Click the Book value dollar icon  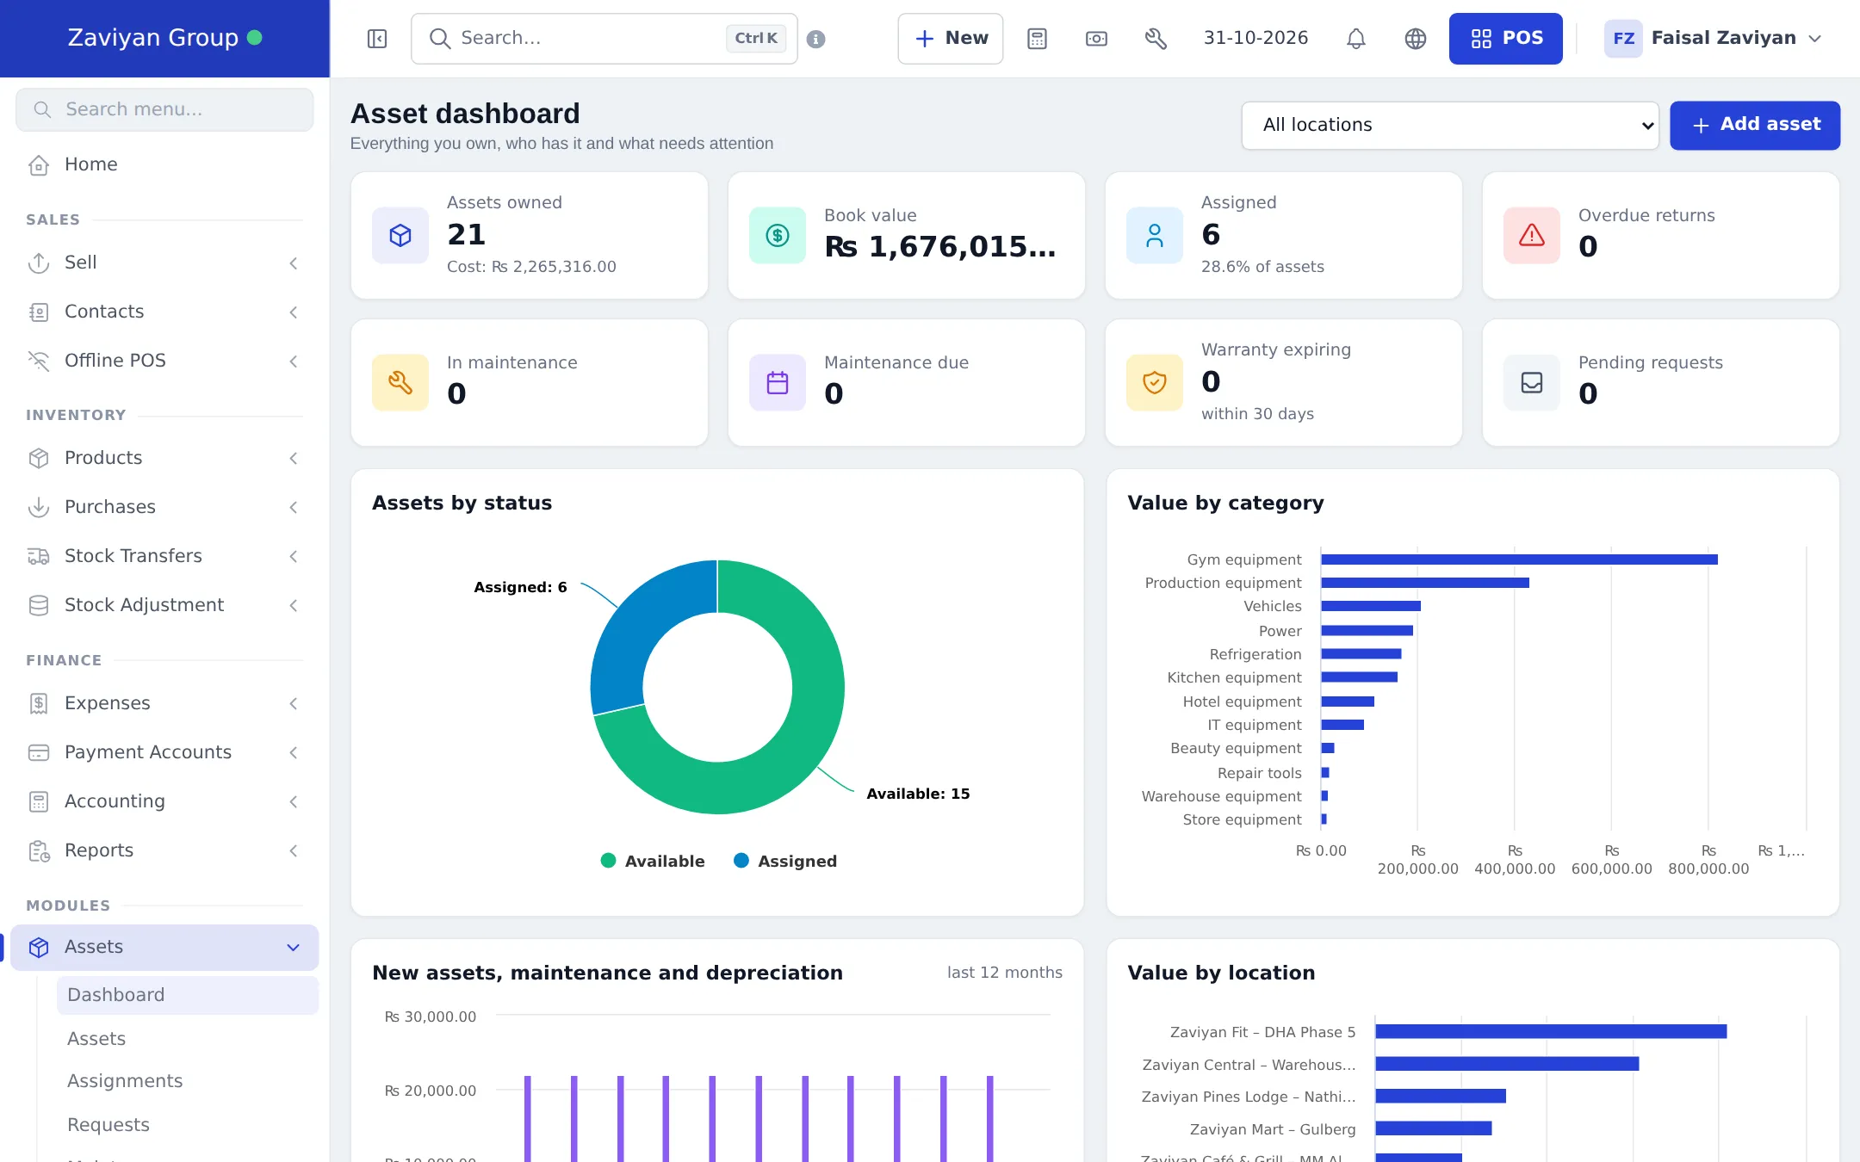click(x=778, y=235)
